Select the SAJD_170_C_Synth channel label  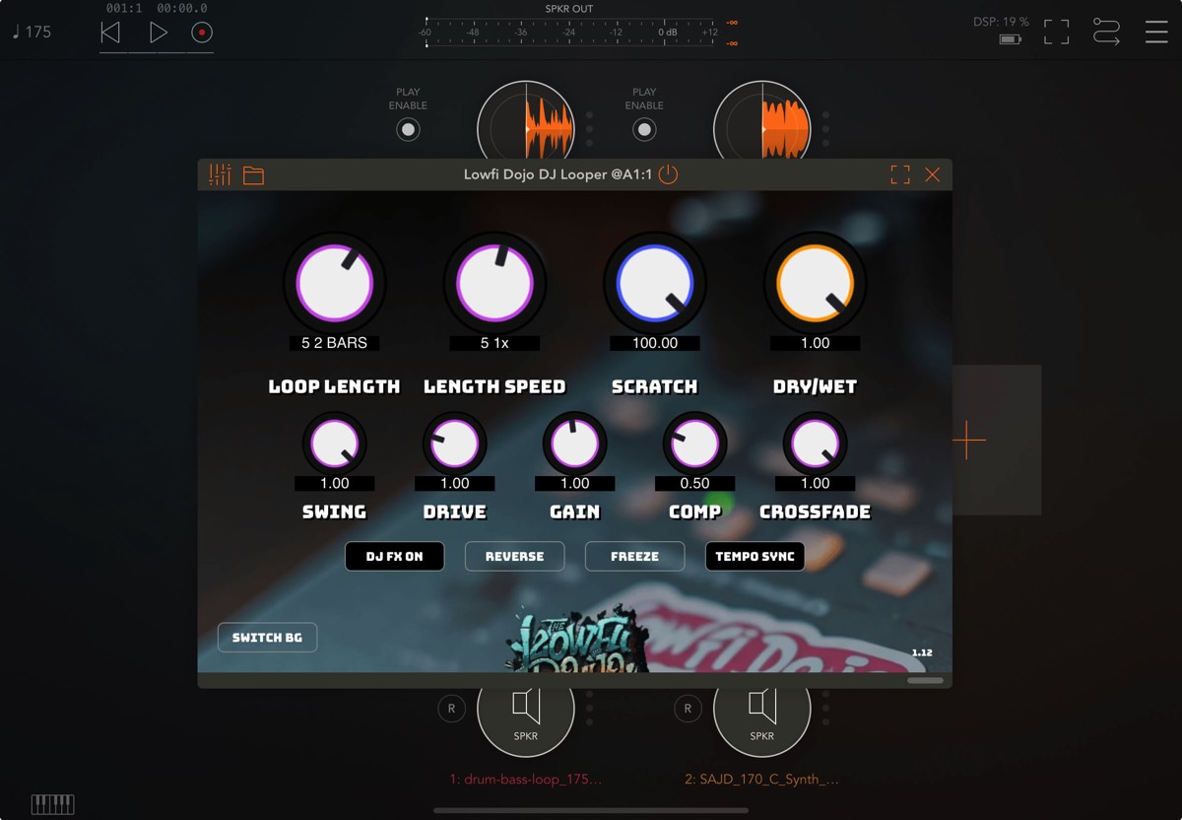pos(762,779)
